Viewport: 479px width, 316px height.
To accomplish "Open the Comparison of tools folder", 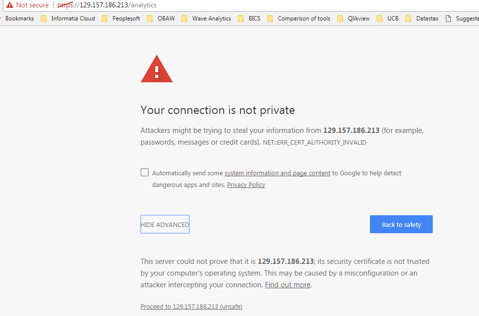I will coord(299,19).
